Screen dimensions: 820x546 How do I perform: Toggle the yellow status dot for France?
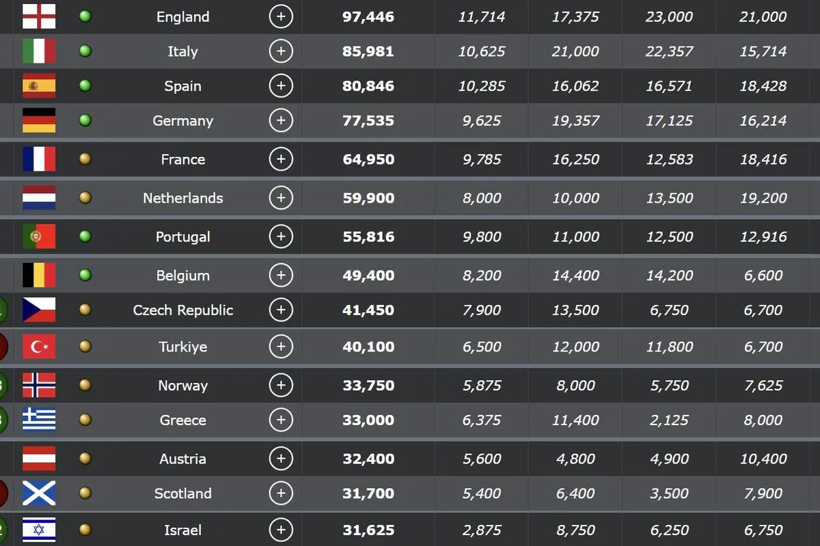pos(85,159)
